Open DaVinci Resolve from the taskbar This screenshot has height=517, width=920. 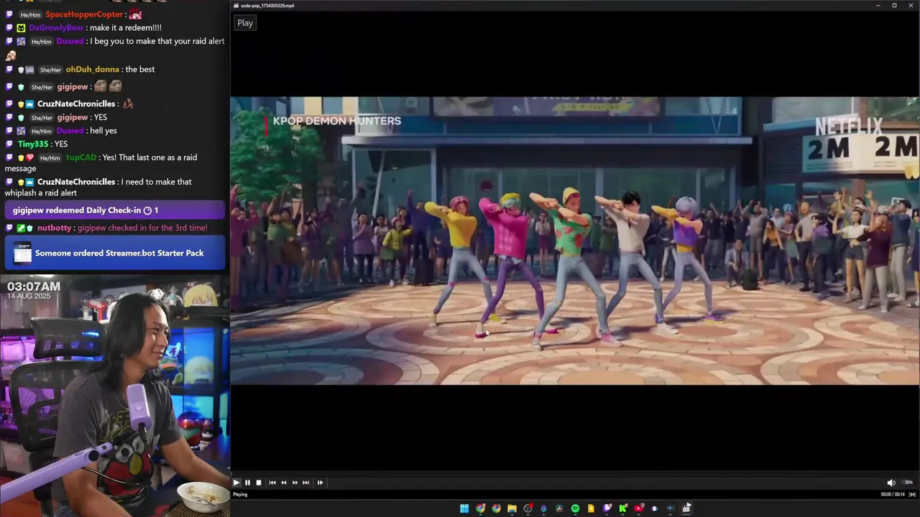coord(559,508)
